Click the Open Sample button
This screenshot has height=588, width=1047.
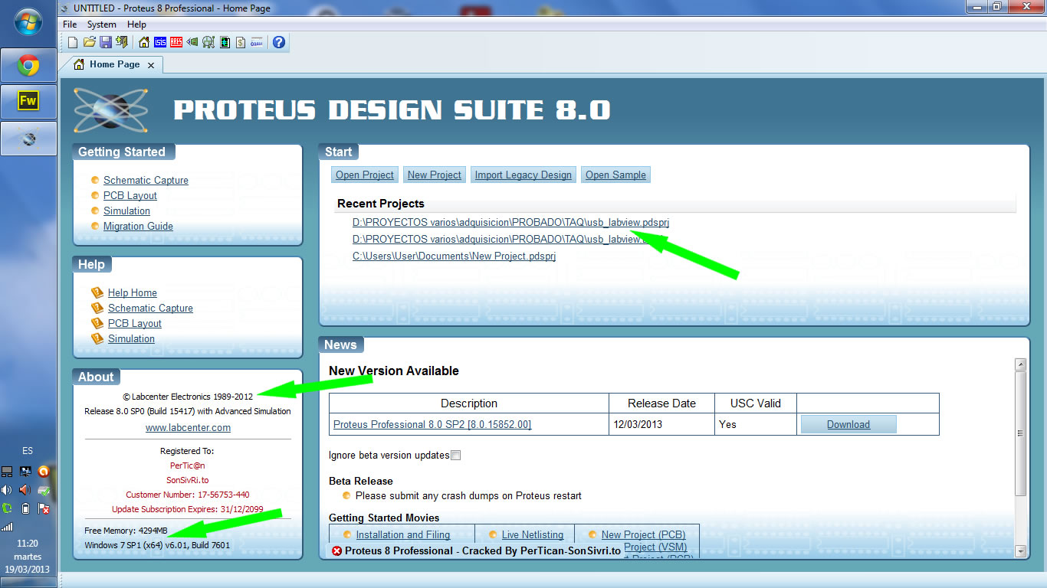tap(615, 175)
